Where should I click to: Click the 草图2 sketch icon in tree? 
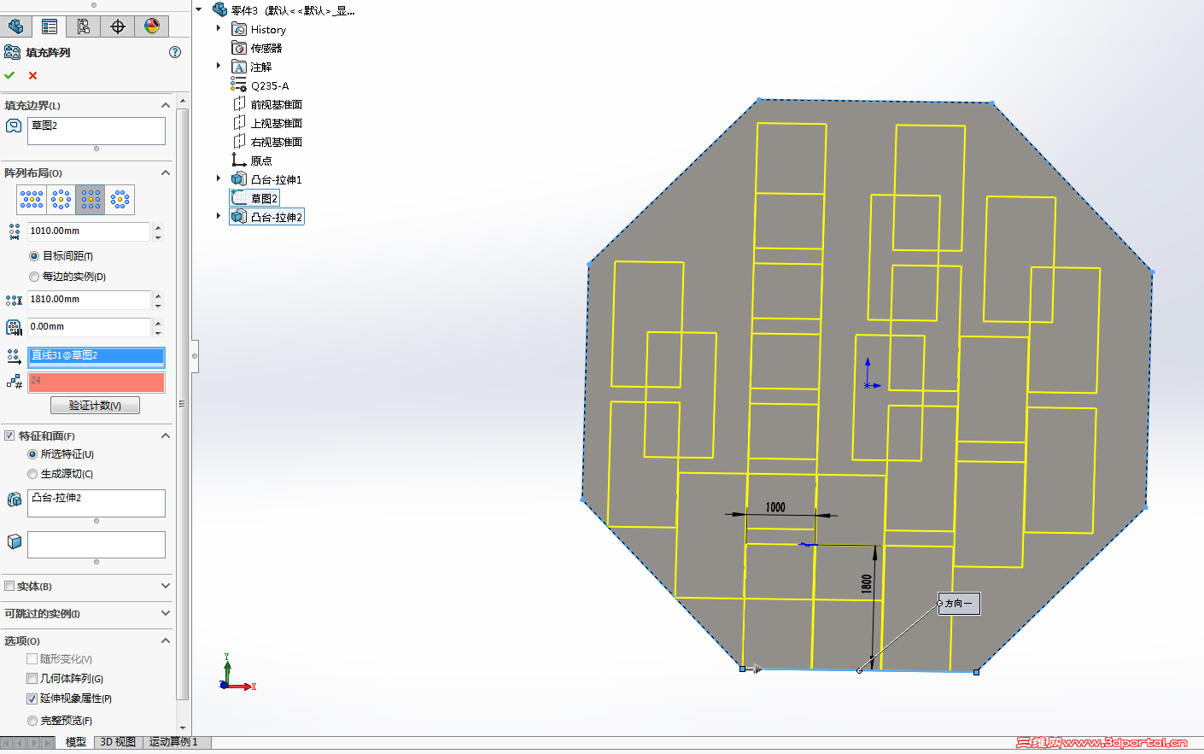(x=239, y=198)
